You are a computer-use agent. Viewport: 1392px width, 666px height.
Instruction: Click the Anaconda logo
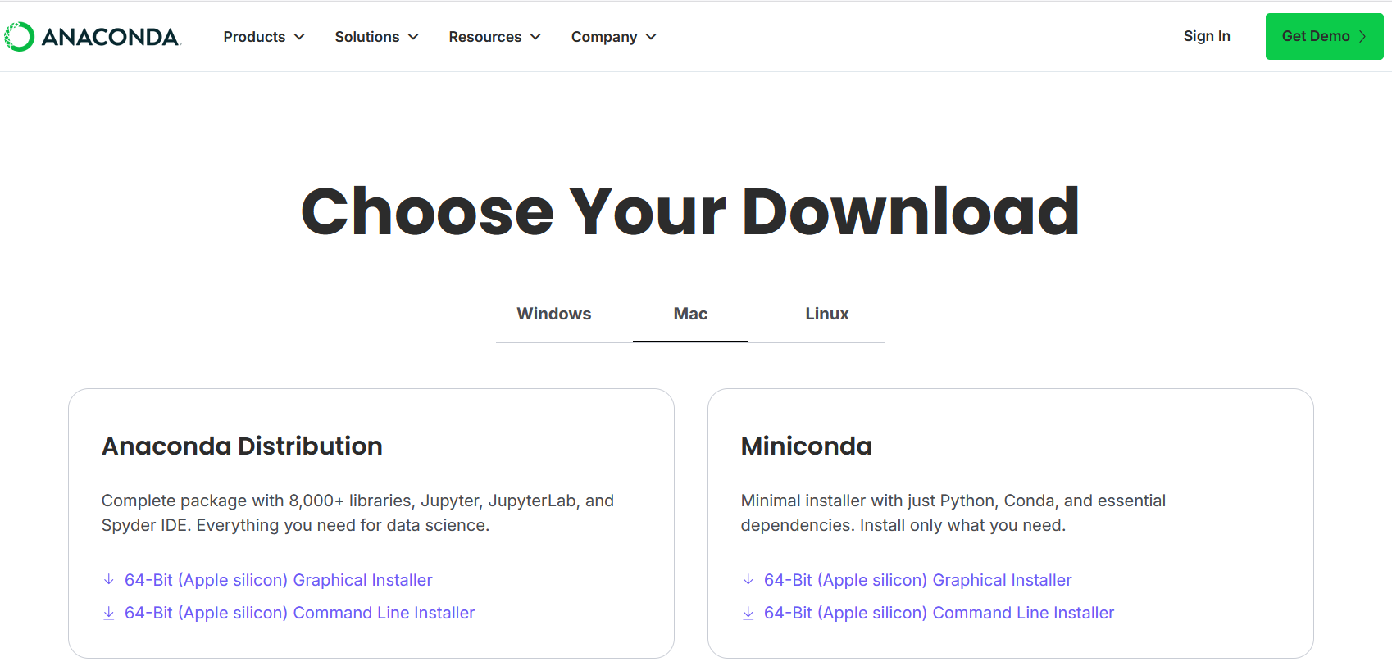93,36
